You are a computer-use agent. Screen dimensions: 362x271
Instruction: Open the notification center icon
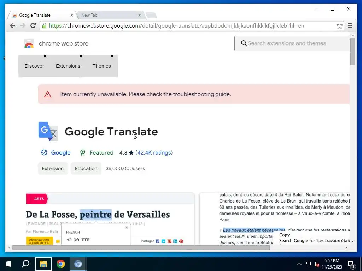click(350, 264)
